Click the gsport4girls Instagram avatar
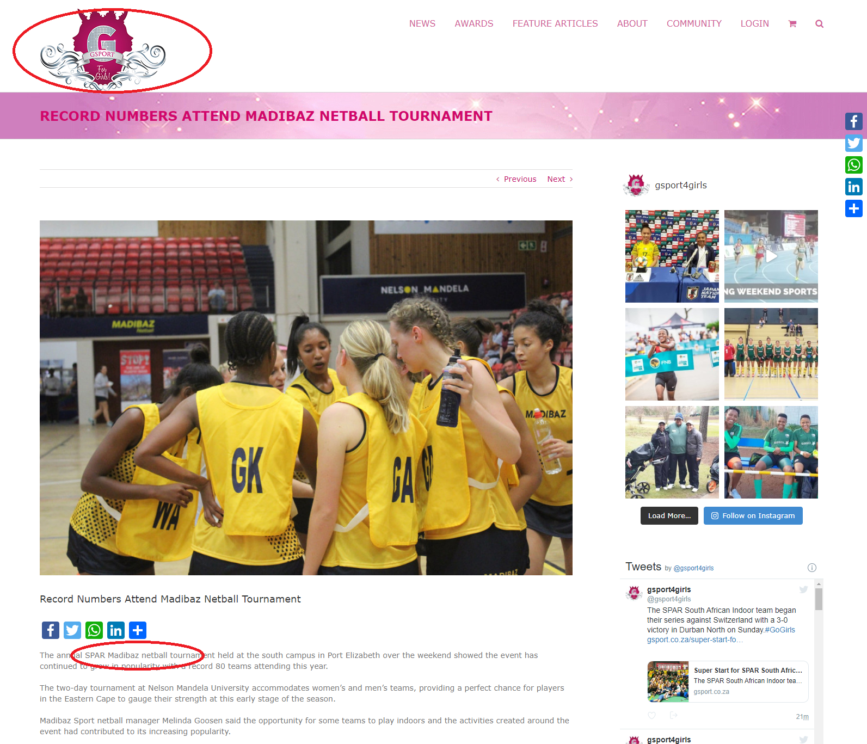 tap(636, 185)
